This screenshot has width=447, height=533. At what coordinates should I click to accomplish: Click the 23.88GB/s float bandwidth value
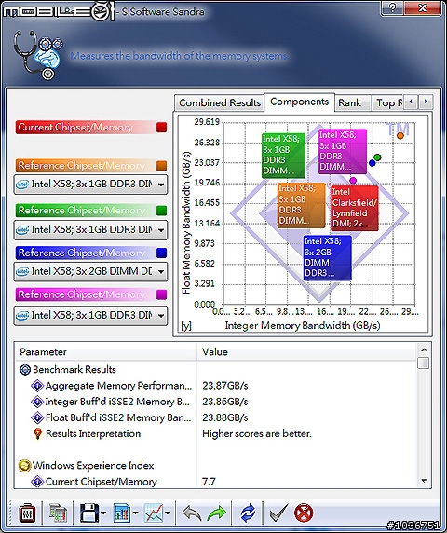pyautogui.click(x=225, y=417)
